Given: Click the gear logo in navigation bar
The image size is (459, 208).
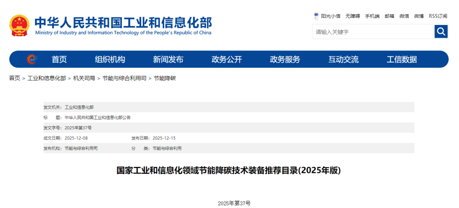Looking at the screenshot, I should [31, 59].
